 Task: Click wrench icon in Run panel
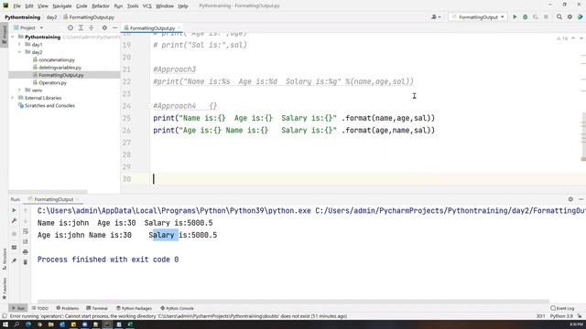click(15, 221)
